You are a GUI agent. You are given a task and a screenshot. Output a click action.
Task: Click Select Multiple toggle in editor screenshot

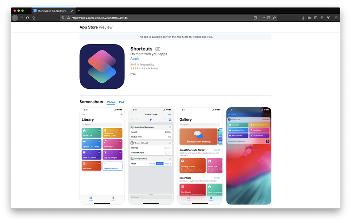(x=168, y=153)
